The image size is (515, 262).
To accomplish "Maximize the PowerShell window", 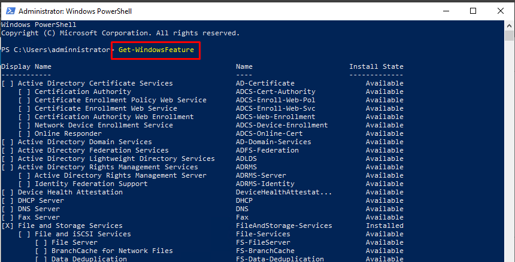I will point(473,11).
